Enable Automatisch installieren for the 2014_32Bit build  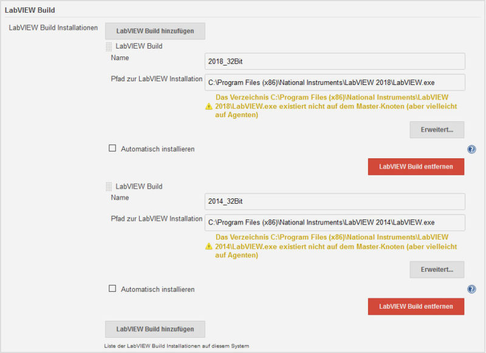point(112,289)
